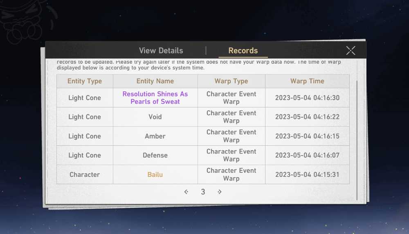The image size is (409, 234).
Task: Click Character Event Warp in the Defense row
Action: [x=231, y=155]
